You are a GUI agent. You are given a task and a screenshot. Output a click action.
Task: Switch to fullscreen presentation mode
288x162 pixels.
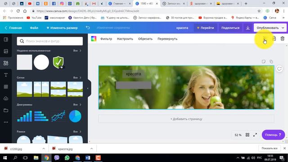255,135
